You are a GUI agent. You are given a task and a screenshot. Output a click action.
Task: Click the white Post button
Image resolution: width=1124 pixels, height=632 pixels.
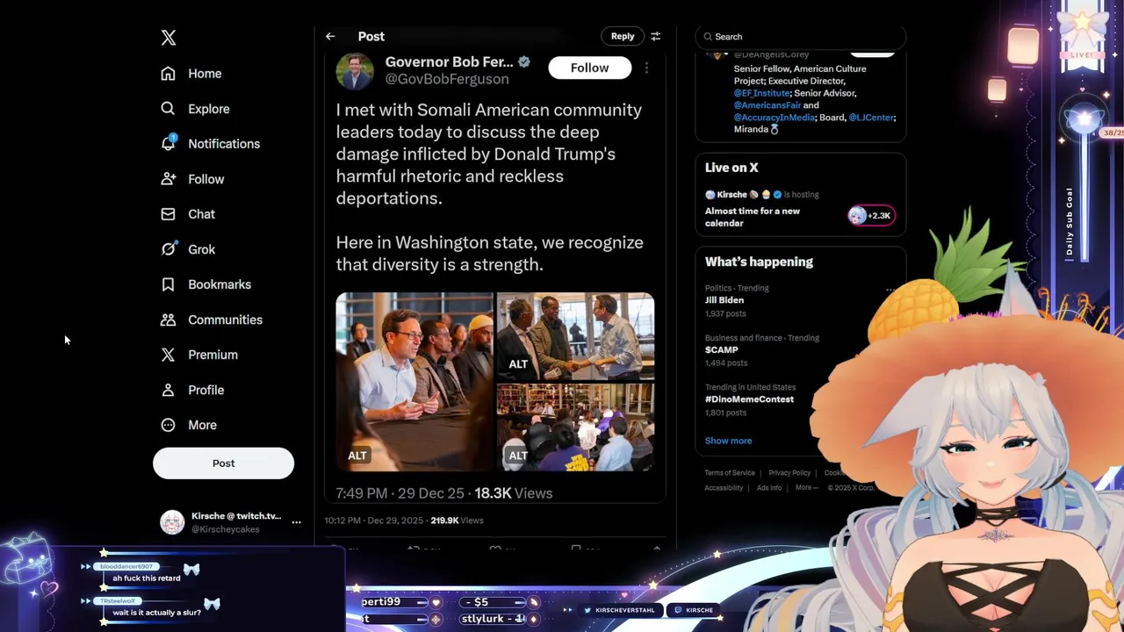point(223,463)
